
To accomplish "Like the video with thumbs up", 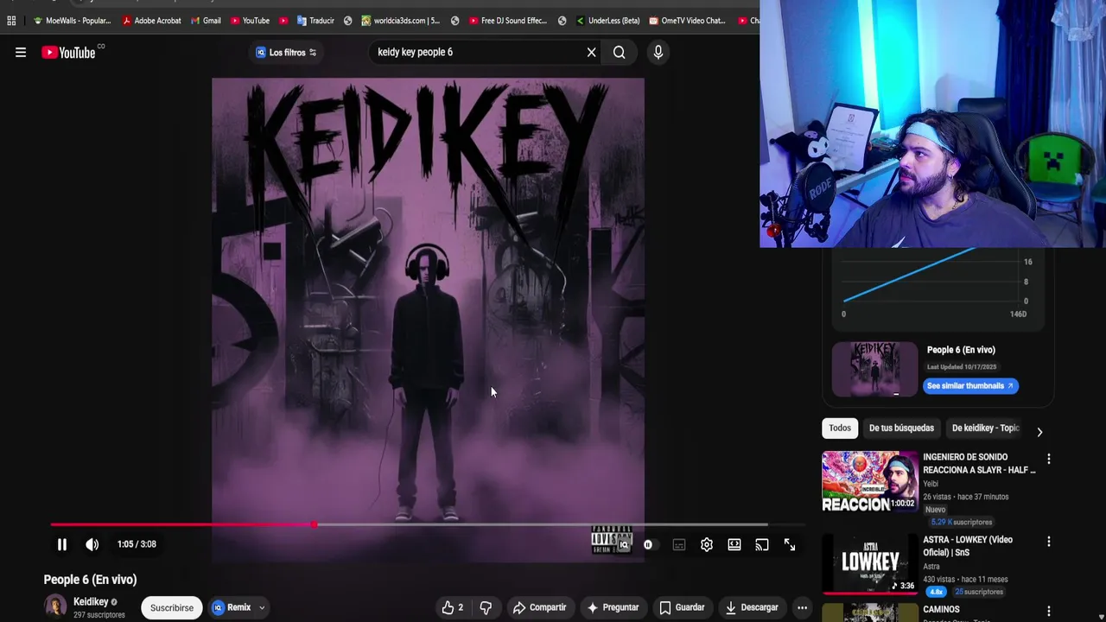I will click(452, 607).
